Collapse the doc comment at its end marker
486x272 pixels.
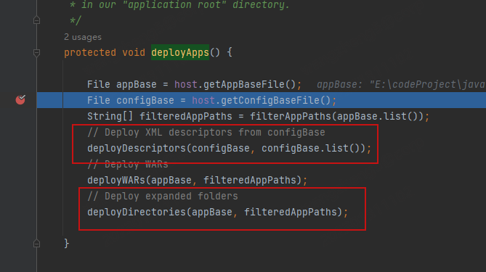click(x=36, y=20)
